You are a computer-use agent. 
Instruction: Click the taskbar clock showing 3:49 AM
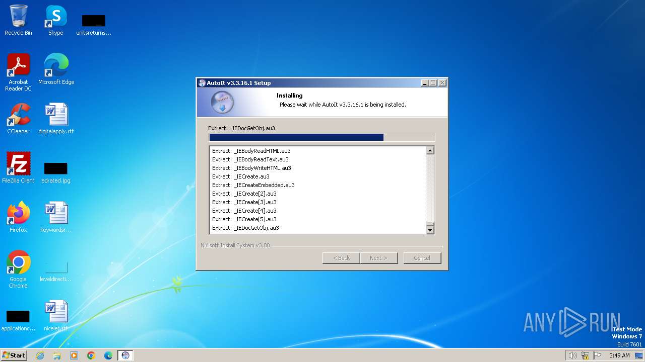619,355
